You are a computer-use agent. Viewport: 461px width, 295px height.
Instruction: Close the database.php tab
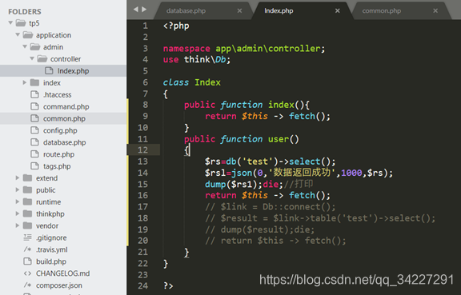click(239, 11)
